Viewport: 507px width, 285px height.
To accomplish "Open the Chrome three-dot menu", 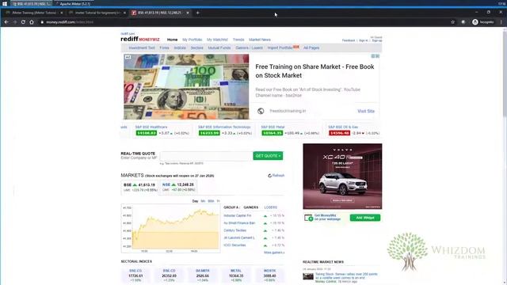I will pos(501,22).
